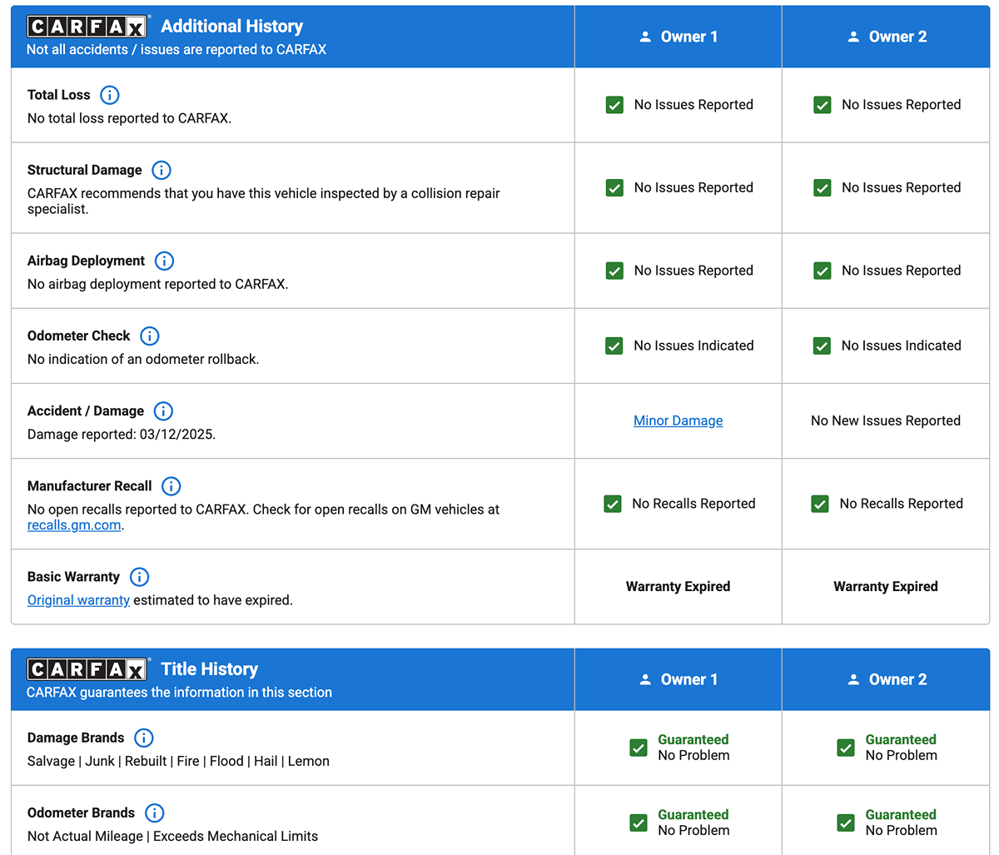Click Airbag Deployment info icon
Viewport: 999px width, 855px height.
click(164, 261)
